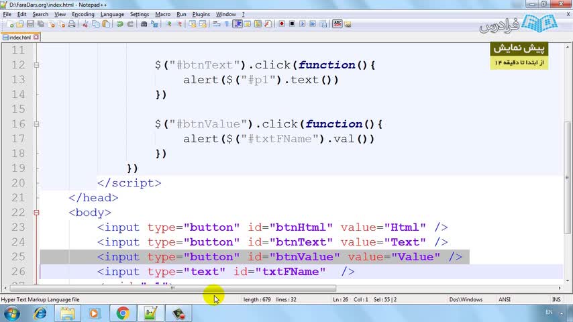Print the document using the toolbar printer icon
The image size is (573, 322).
(72, 24)
